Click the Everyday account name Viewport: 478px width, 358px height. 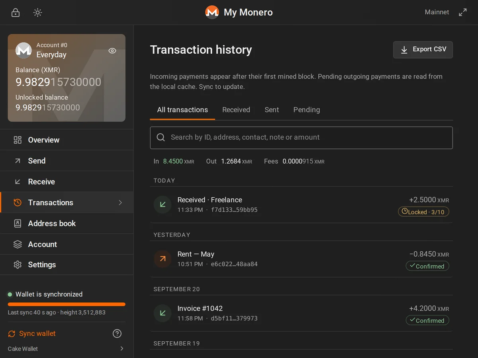pos(51,55)
